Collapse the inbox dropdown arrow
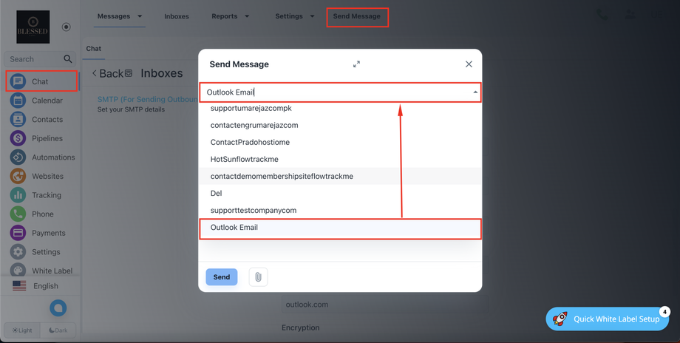This screenshot has width=680, height=343. (x=475, y=92)
